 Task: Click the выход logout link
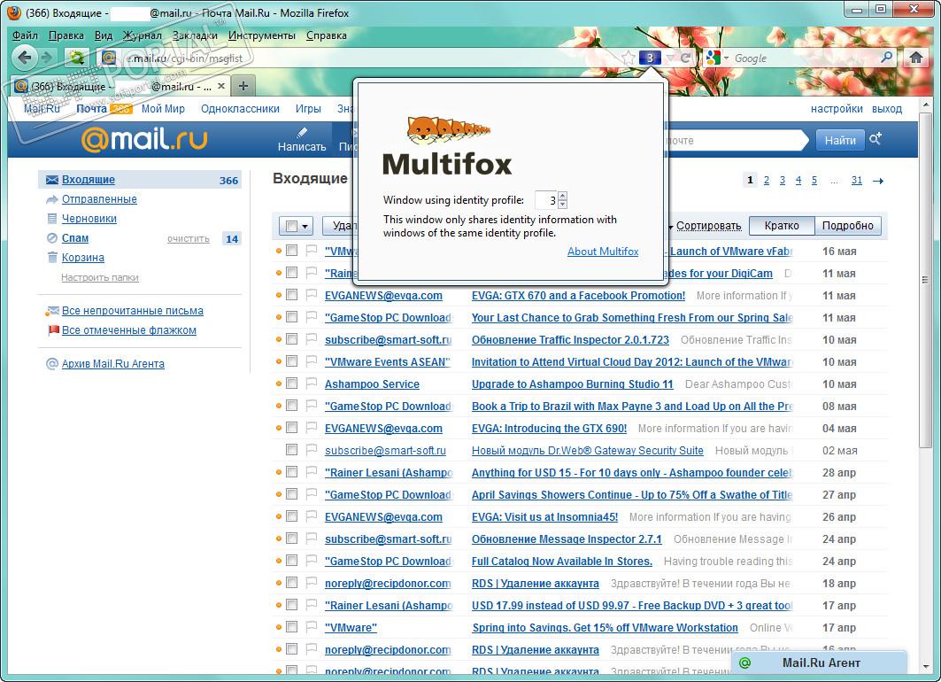tap(887, 109)
